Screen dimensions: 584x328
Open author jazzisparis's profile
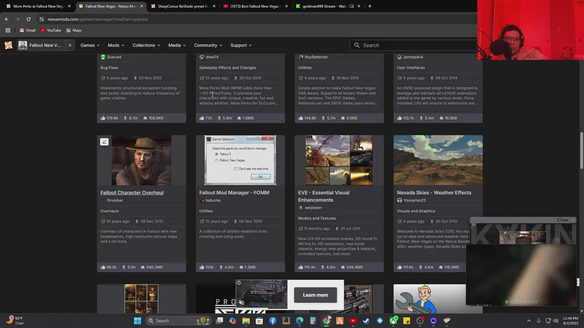point(413,57)
